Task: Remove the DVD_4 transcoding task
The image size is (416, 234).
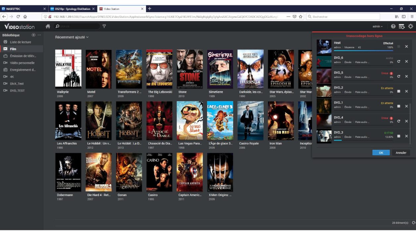Action: pos(406,121)
